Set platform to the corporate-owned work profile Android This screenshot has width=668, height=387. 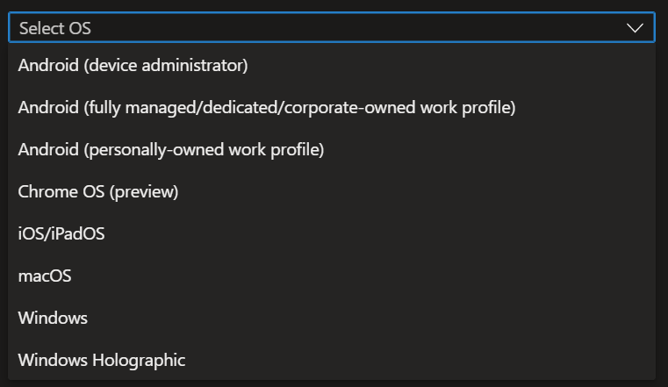click(266, 107)
